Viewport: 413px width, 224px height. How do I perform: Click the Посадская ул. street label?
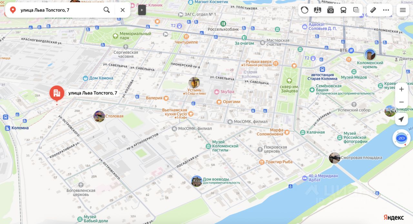click(x=188, y=161)
